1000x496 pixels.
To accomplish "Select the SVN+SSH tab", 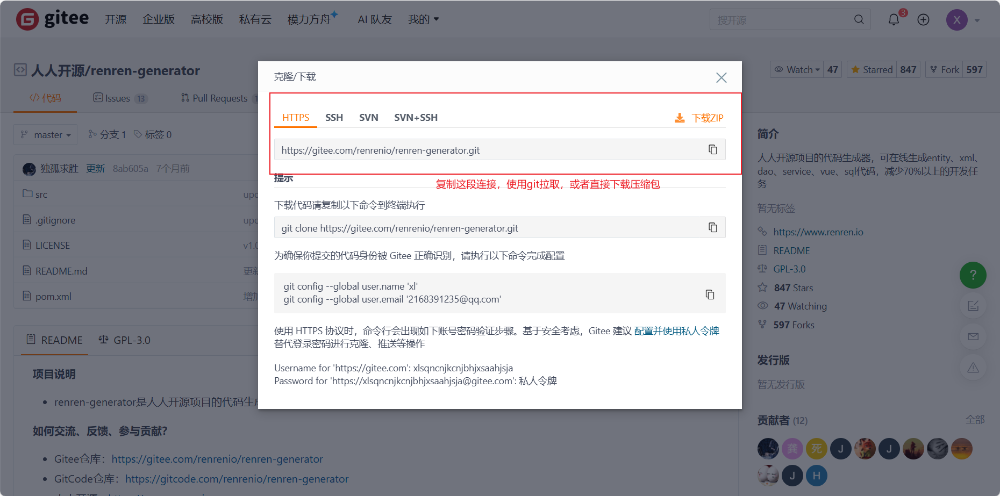I will [x=416, y=118].
